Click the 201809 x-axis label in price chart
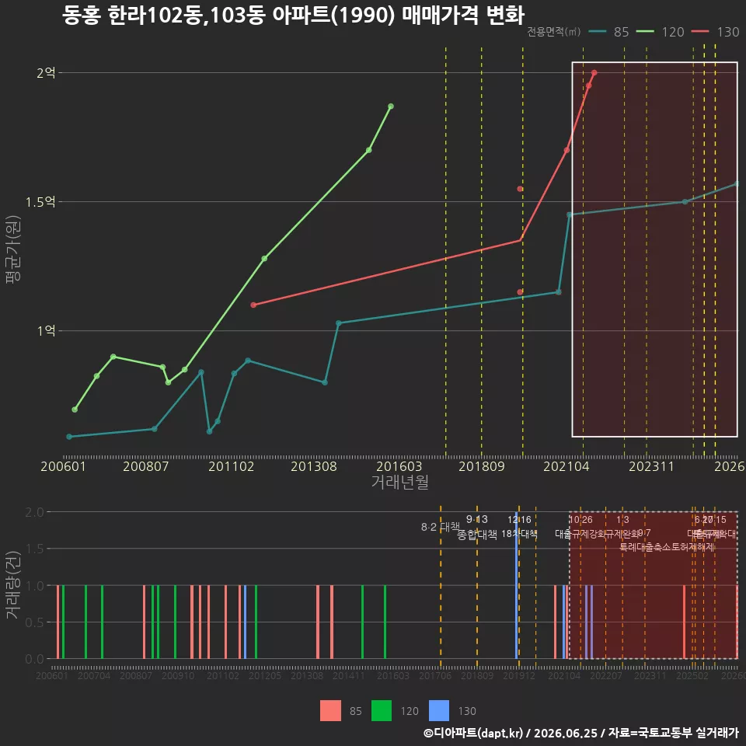The image size is (746, 746). click(482, 466)
